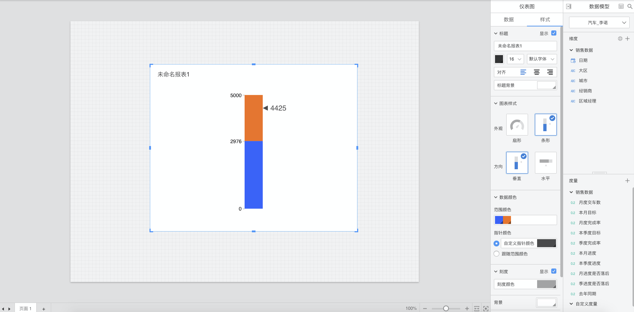This screenshot has width=634, height=312.
Task: Open the font size 16 dropdown
Action: click(515, 59)
